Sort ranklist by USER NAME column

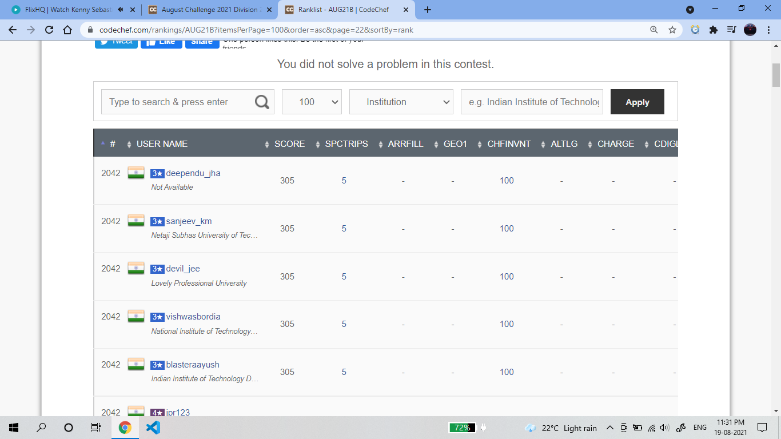click(162, 144)
